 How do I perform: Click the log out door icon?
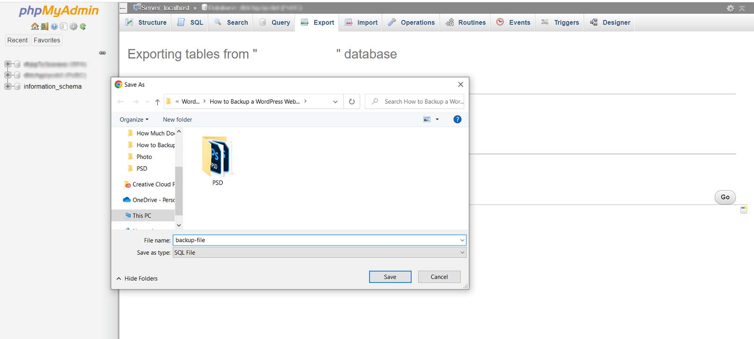pos(44,26)
